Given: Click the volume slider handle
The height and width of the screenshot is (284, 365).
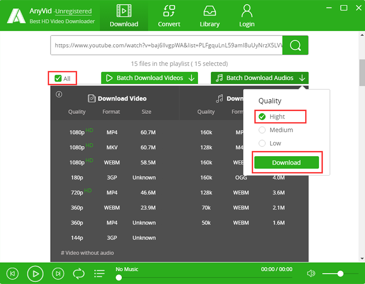Looking at the screenshot, I should (x=340, y=273).
